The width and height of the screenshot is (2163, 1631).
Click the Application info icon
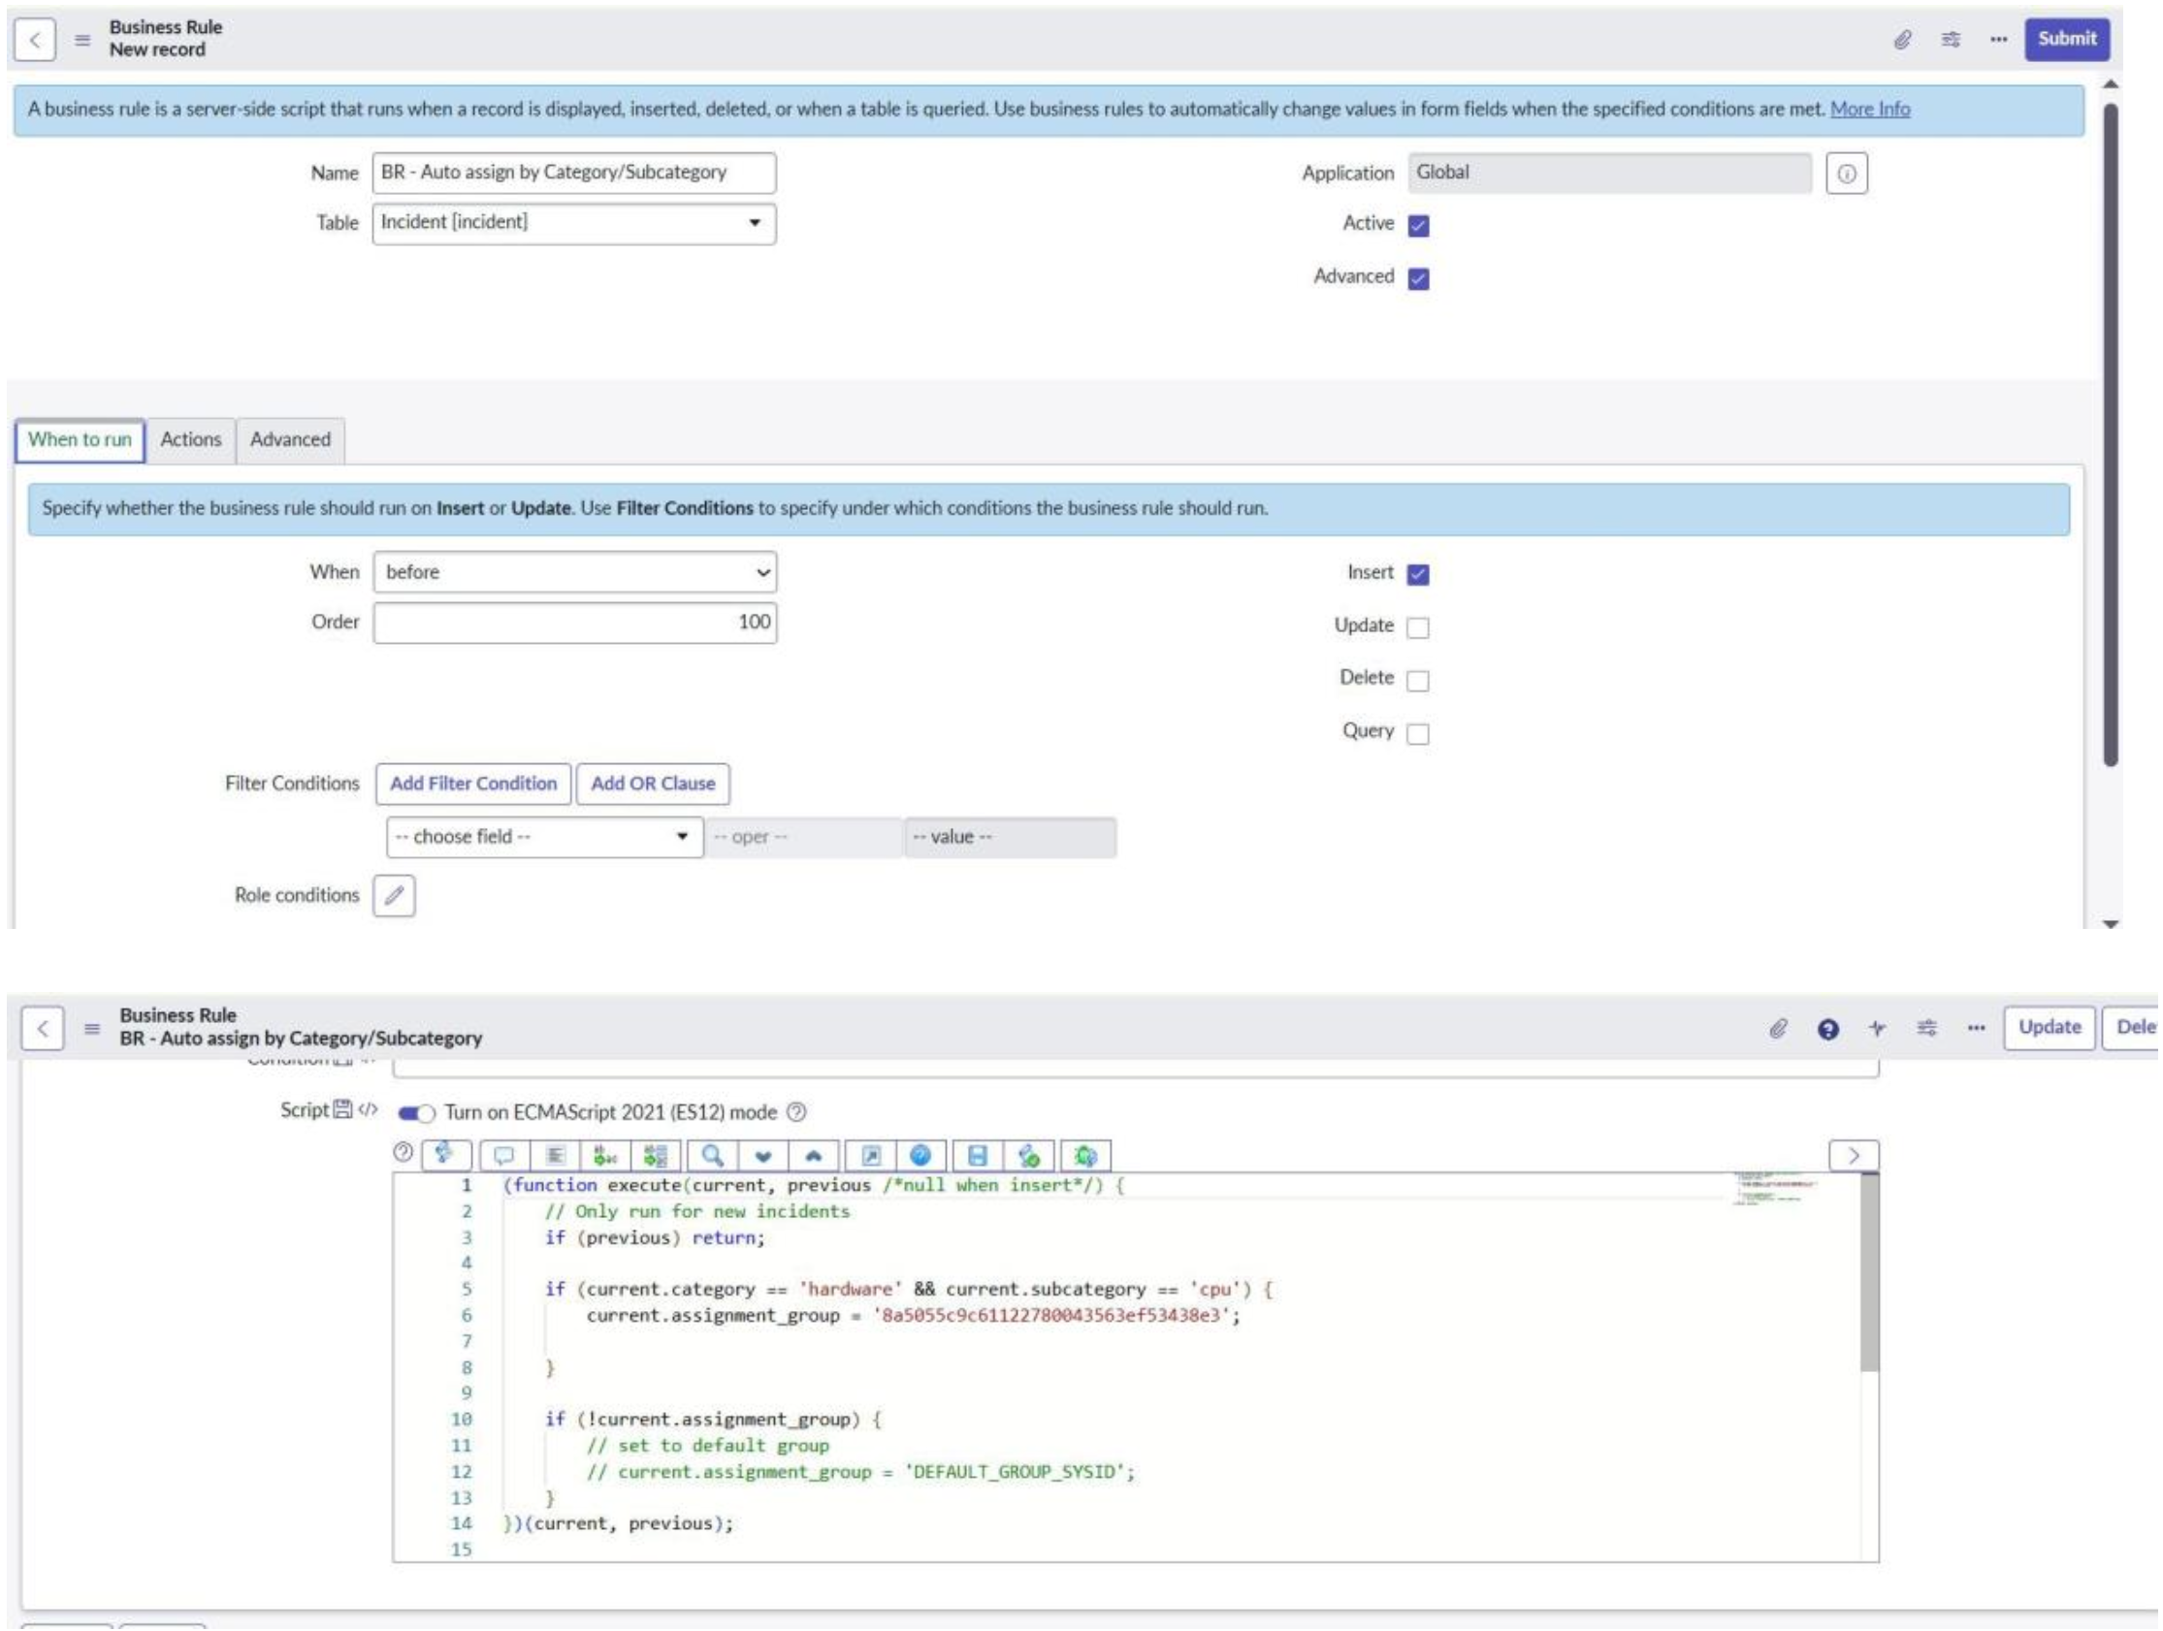click(x=1847, y=174)
